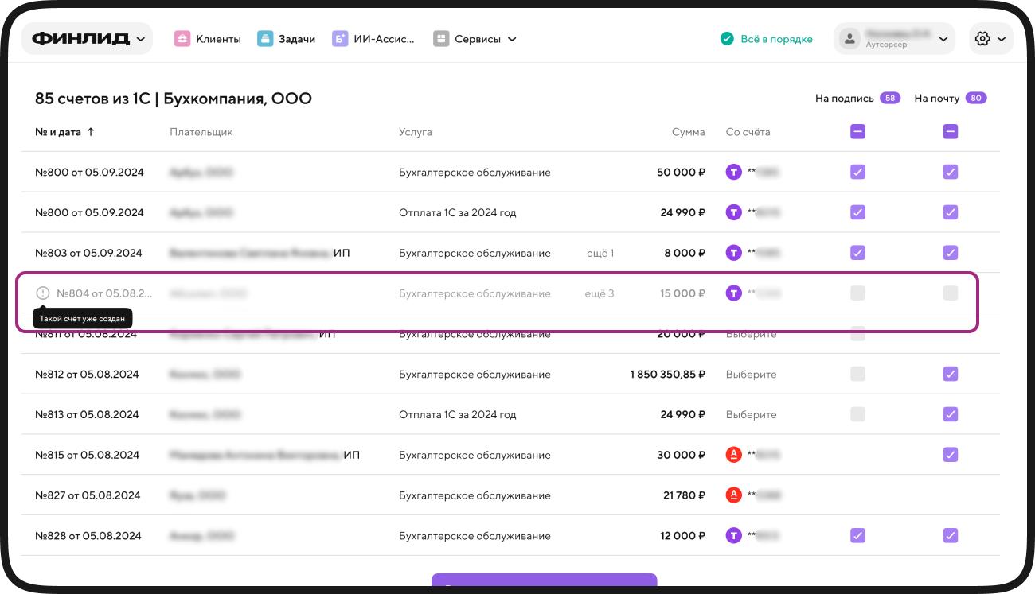
Task: Click the settings gear icon
Action: tap(982, 39)
